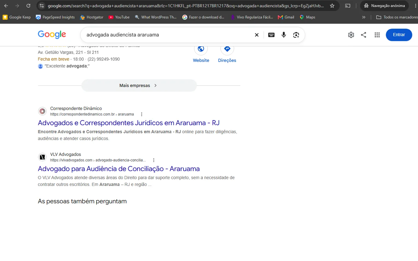The height and width of the screenshot is (261, 418).
Task: Click the Correspondente Dinâmico site favicon
Action: click(x=42, y=111)
